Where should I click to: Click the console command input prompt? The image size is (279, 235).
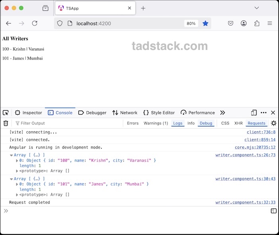139,211
